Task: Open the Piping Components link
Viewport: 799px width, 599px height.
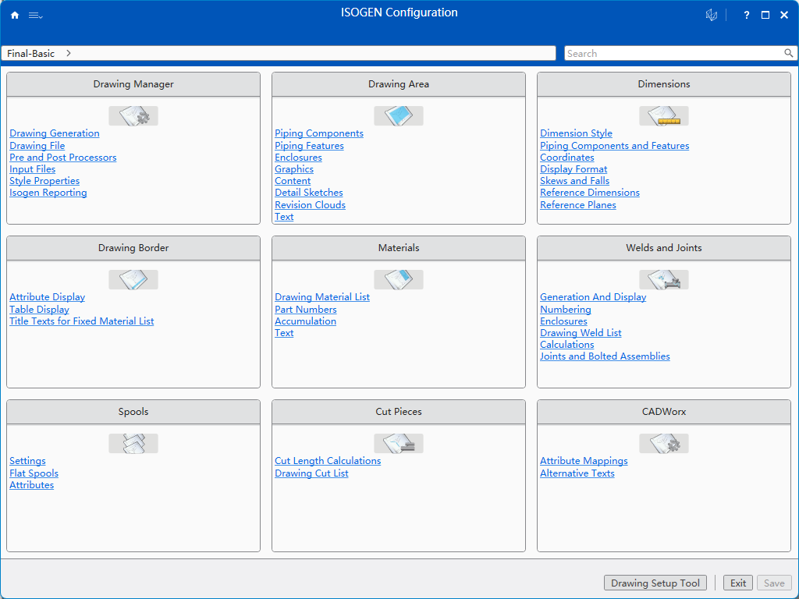Action: pos(319,133)
